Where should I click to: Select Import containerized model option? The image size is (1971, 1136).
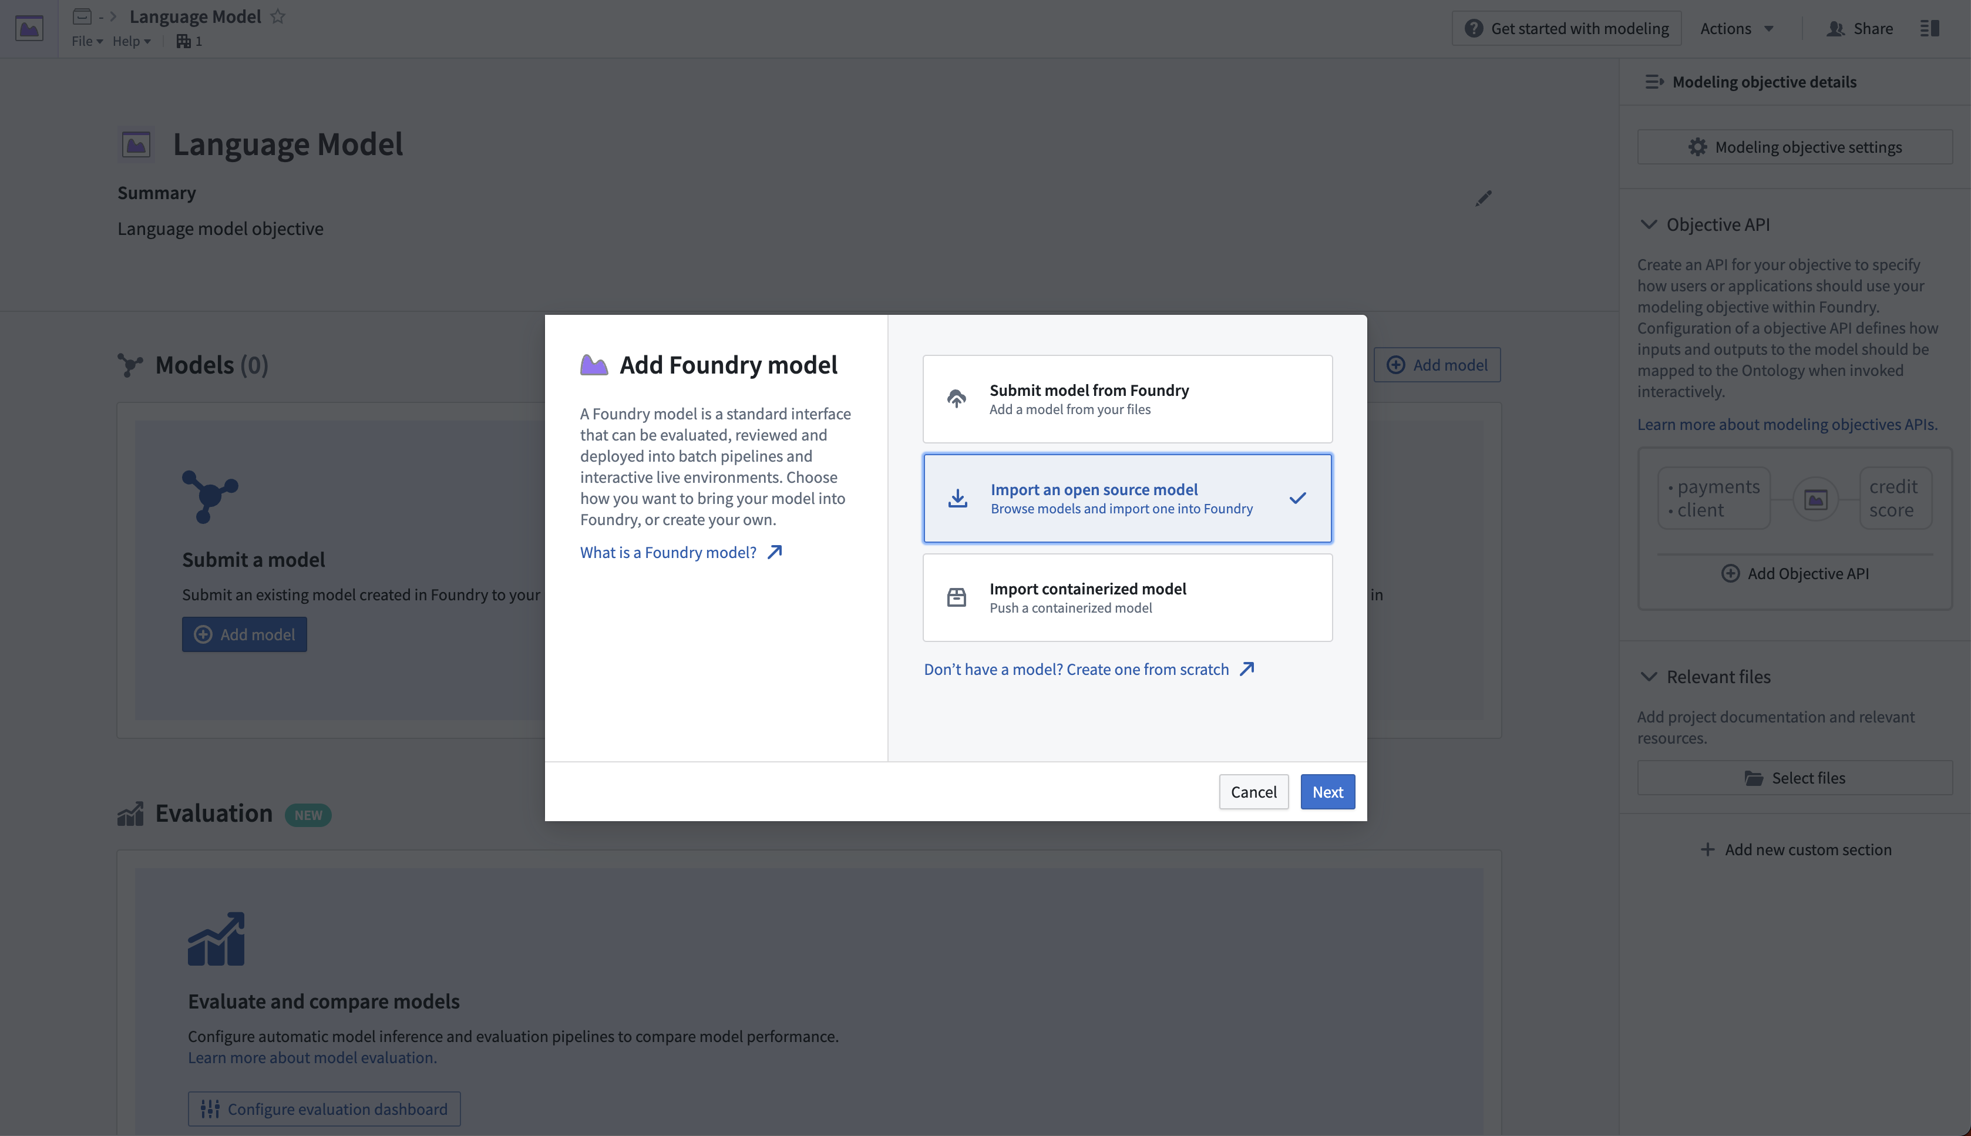[x=1128, y=597]
